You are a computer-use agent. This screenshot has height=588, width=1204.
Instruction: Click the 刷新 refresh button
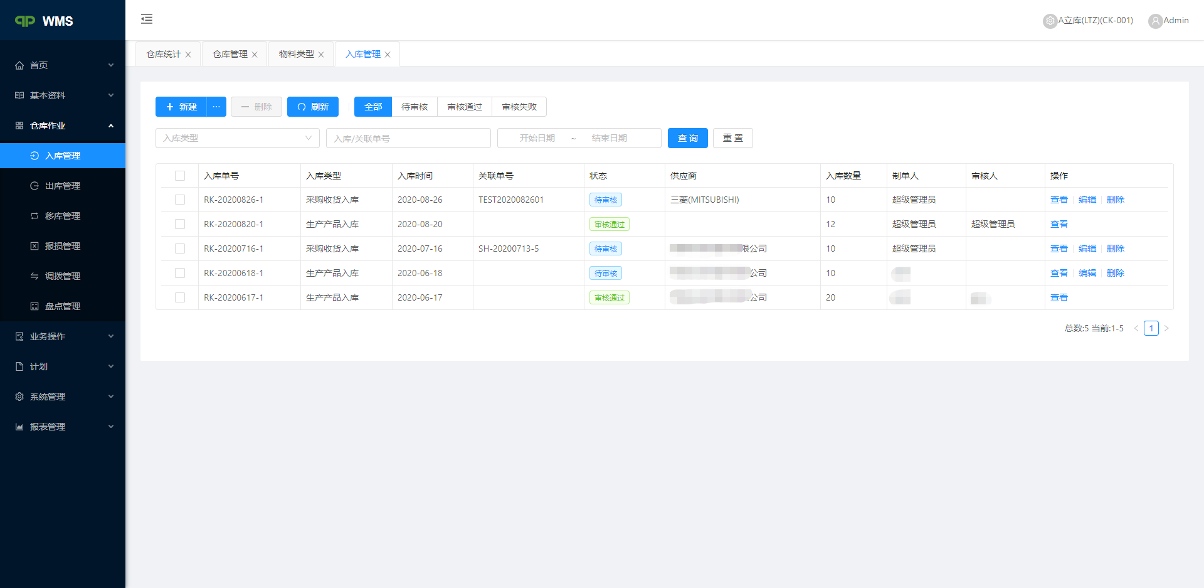(x=313, y=107)
